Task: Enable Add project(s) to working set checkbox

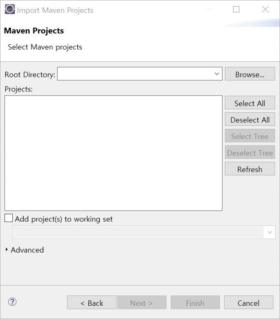Action: (x=9, y=218)
